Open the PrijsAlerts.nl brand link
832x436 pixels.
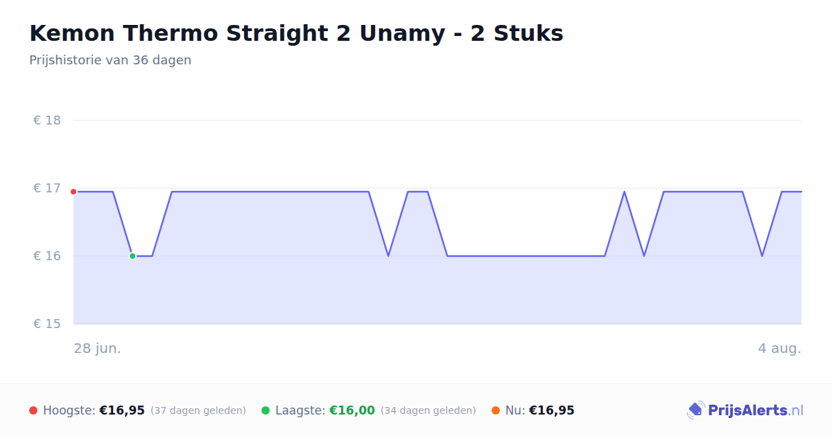745,410
